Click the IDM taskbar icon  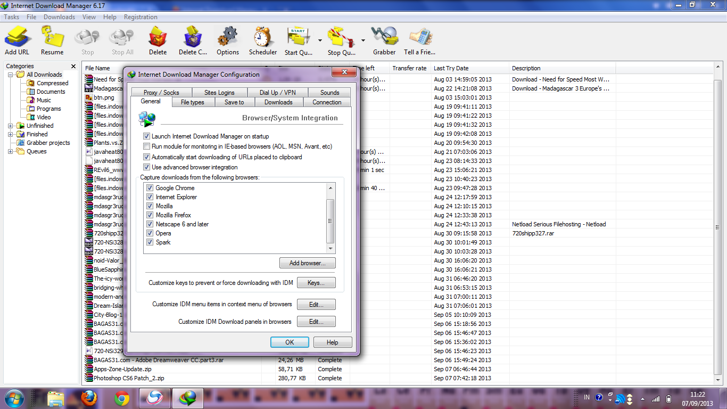[188, 398]
